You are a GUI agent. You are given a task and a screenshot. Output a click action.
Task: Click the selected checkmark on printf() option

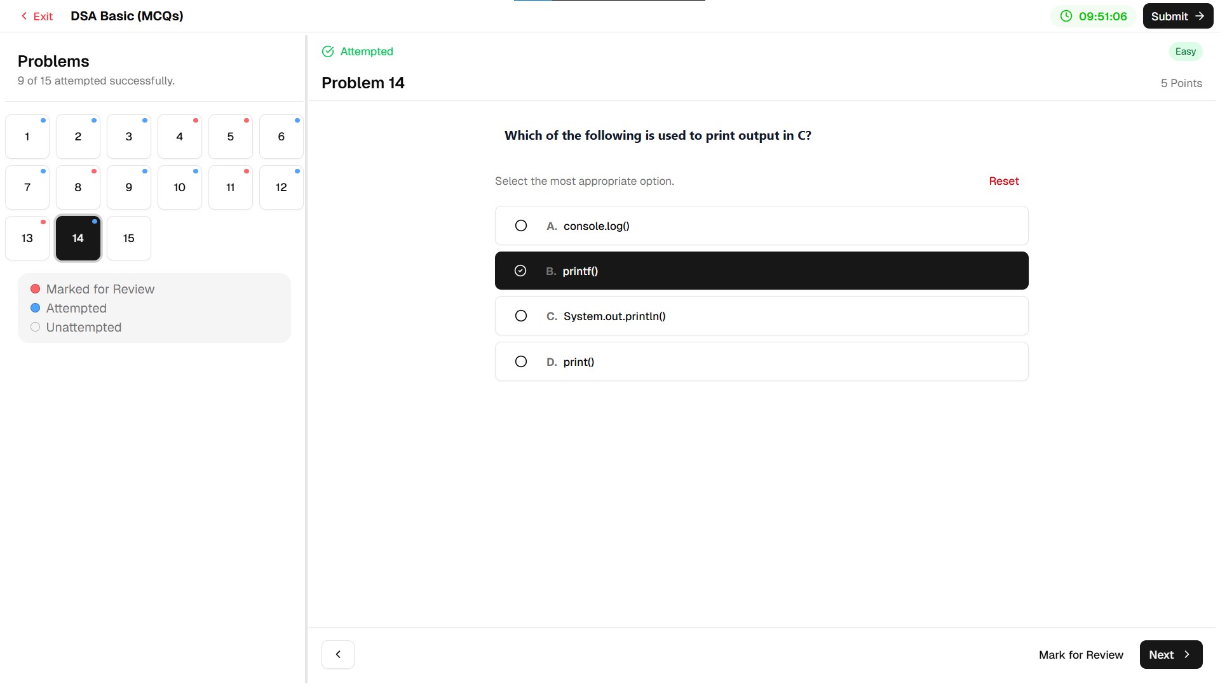click(520, 271)
